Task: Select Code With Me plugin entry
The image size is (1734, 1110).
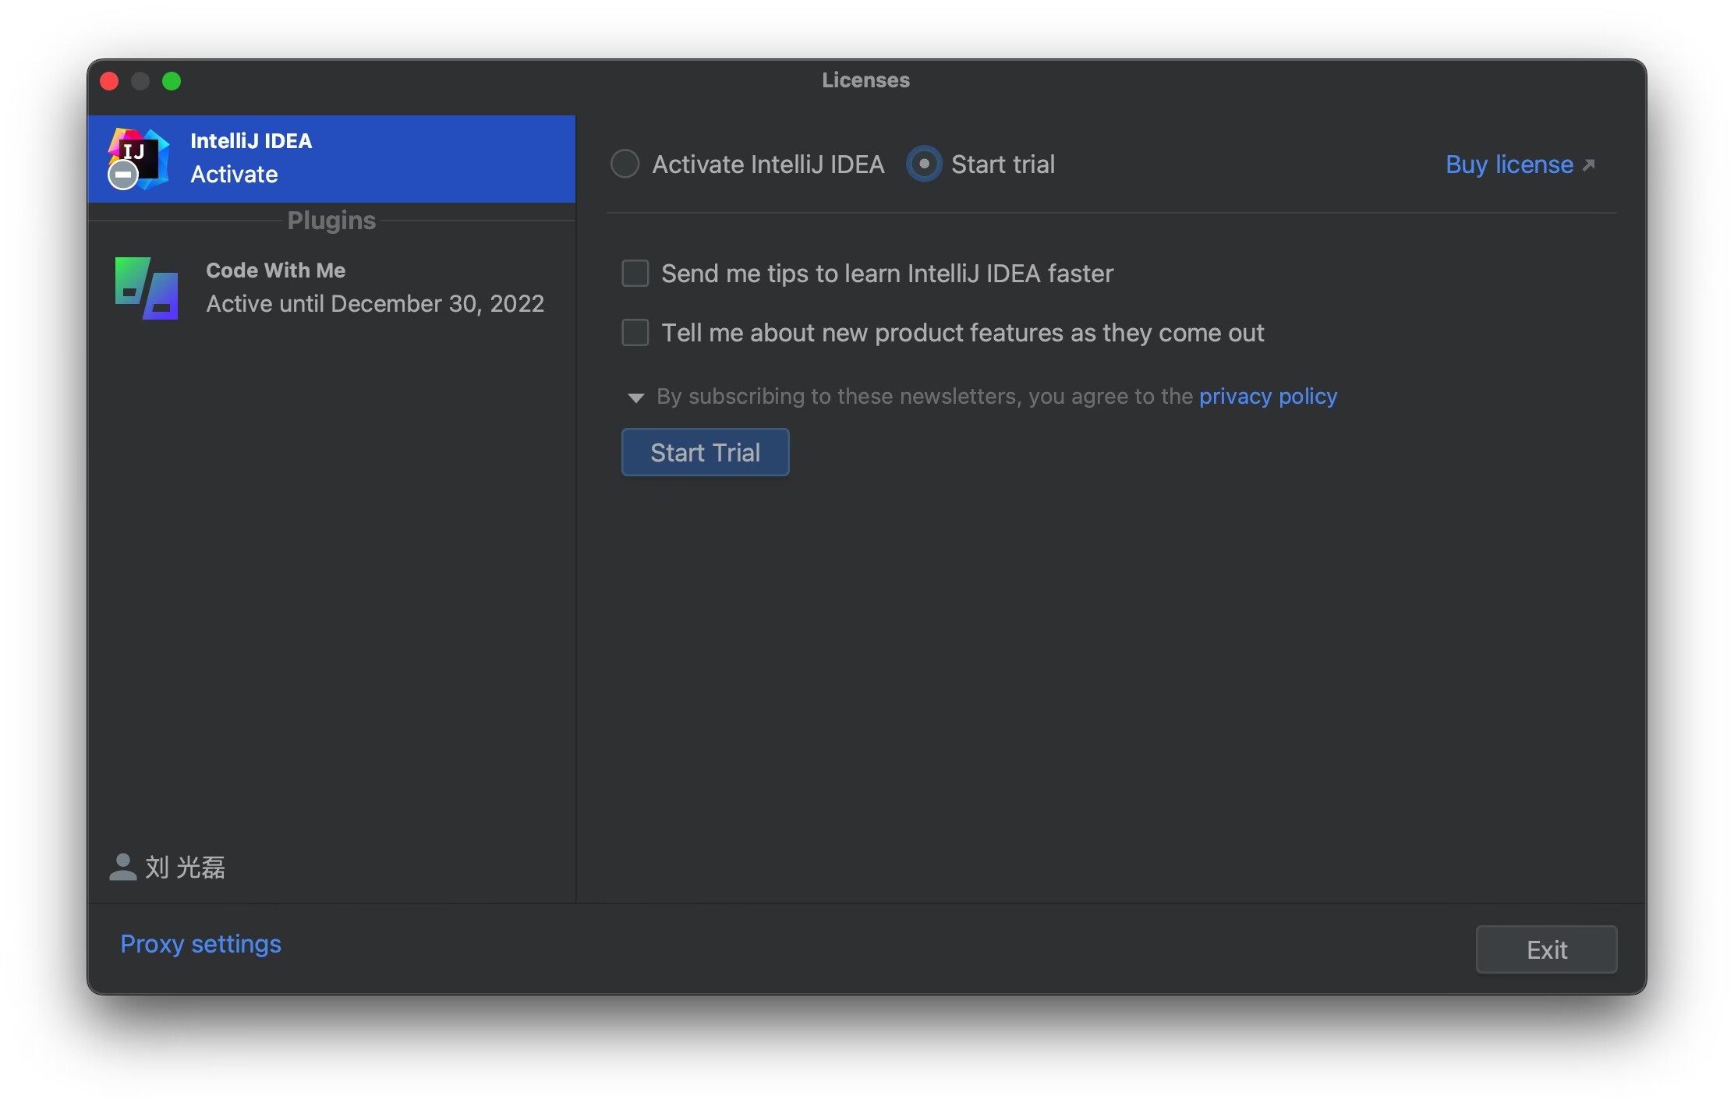Action: pyautogui.click(x=331, y=288)
